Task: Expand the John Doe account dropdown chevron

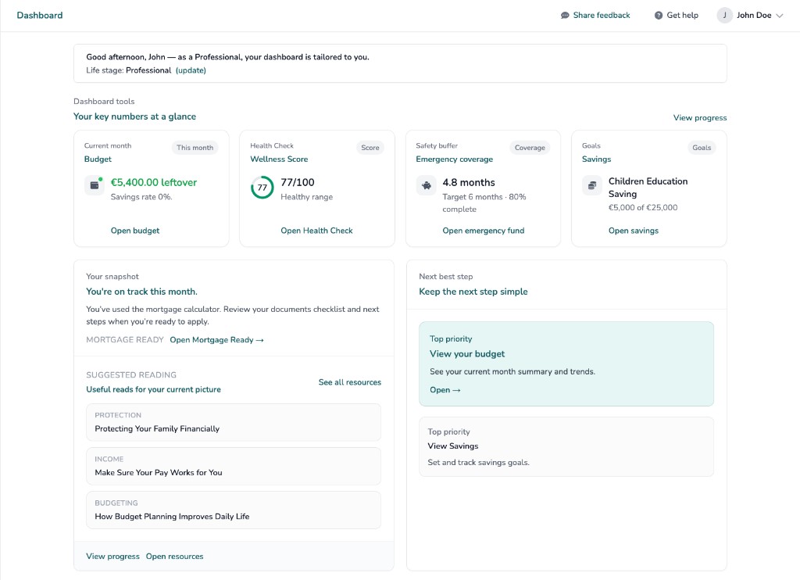Action: pos(780,15)
